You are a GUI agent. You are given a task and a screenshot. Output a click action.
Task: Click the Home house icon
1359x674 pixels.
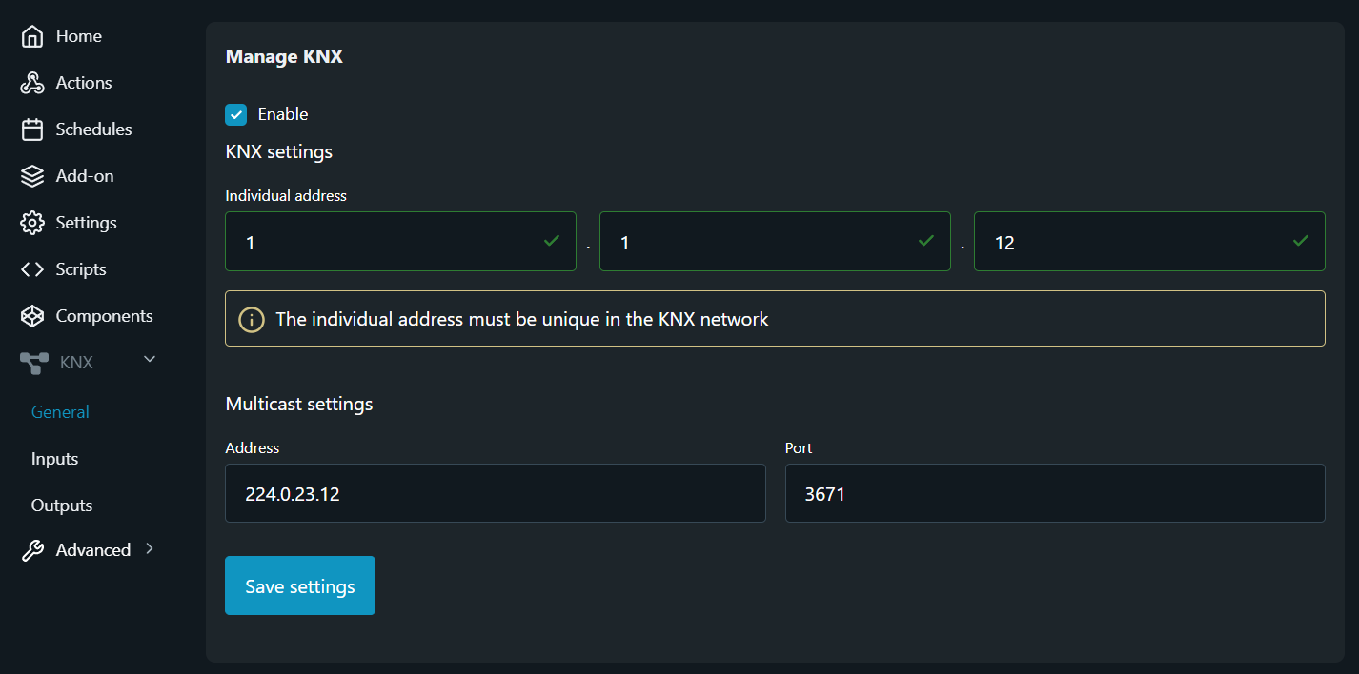[32, 36]
